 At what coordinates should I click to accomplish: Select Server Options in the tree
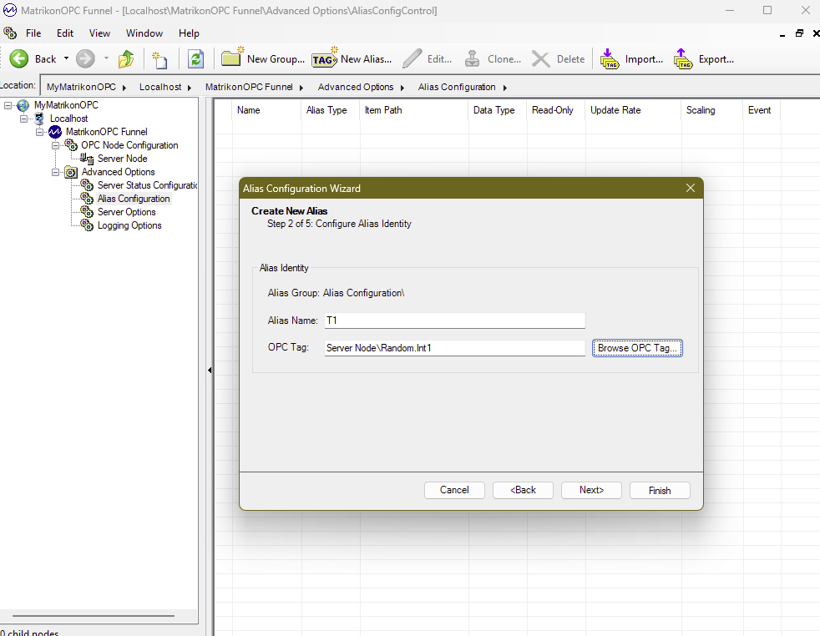click(127, 212)
